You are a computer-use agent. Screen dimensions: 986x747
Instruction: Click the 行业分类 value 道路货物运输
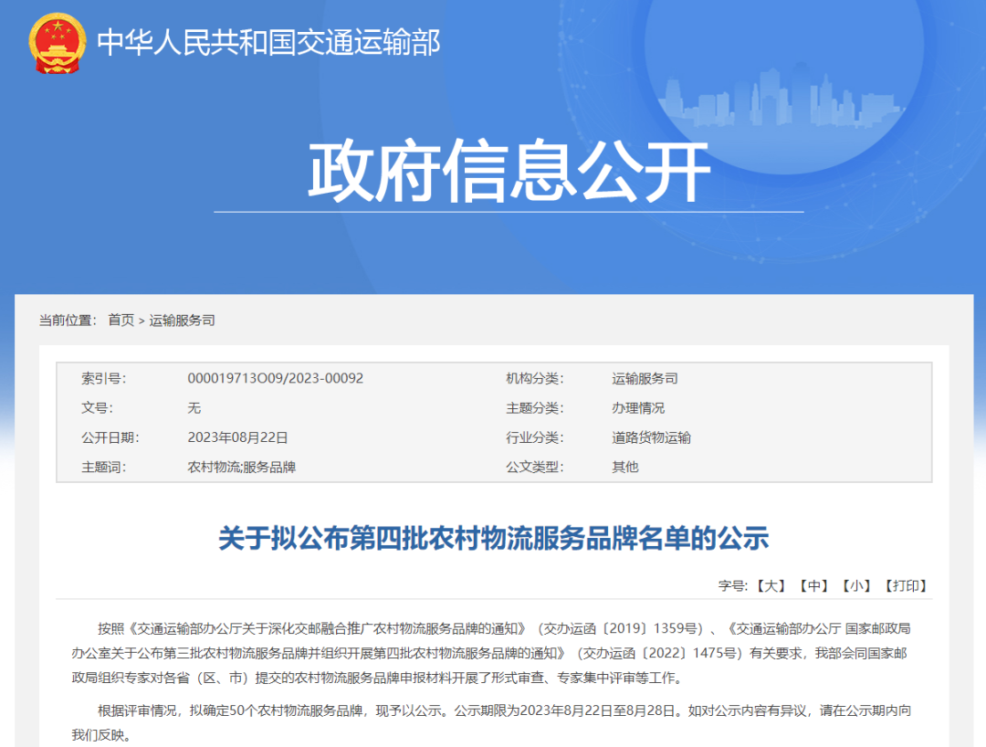[652, 437]
